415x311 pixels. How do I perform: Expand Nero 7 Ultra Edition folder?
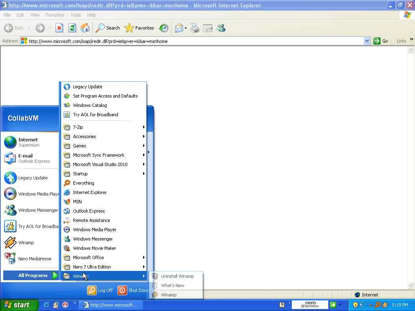coord(104,267)
